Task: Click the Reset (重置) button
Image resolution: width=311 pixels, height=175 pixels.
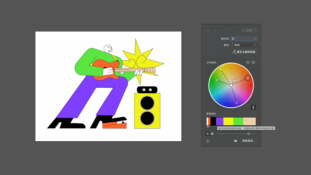Action: click(x=249, y=31)
